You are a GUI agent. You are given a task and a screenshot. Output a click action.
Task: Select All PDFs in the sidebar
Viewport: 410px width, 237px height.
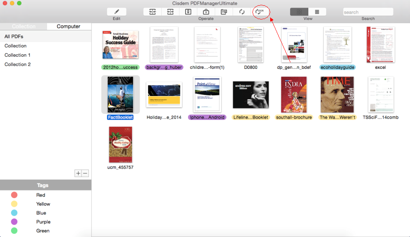pos(14,36)
